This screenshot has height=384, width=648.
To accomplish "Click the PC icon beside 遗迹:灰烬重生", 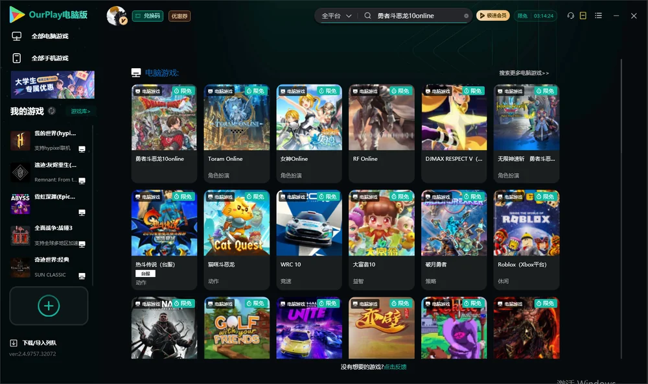I will pyautogui.click(x=82, y=181).
